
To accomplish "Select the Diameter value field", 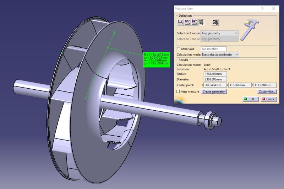I will 215,79.
